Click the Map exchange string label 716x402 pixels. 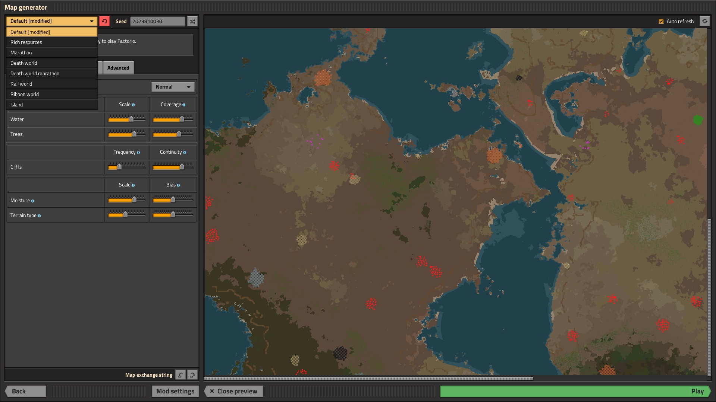coord(149,375)
